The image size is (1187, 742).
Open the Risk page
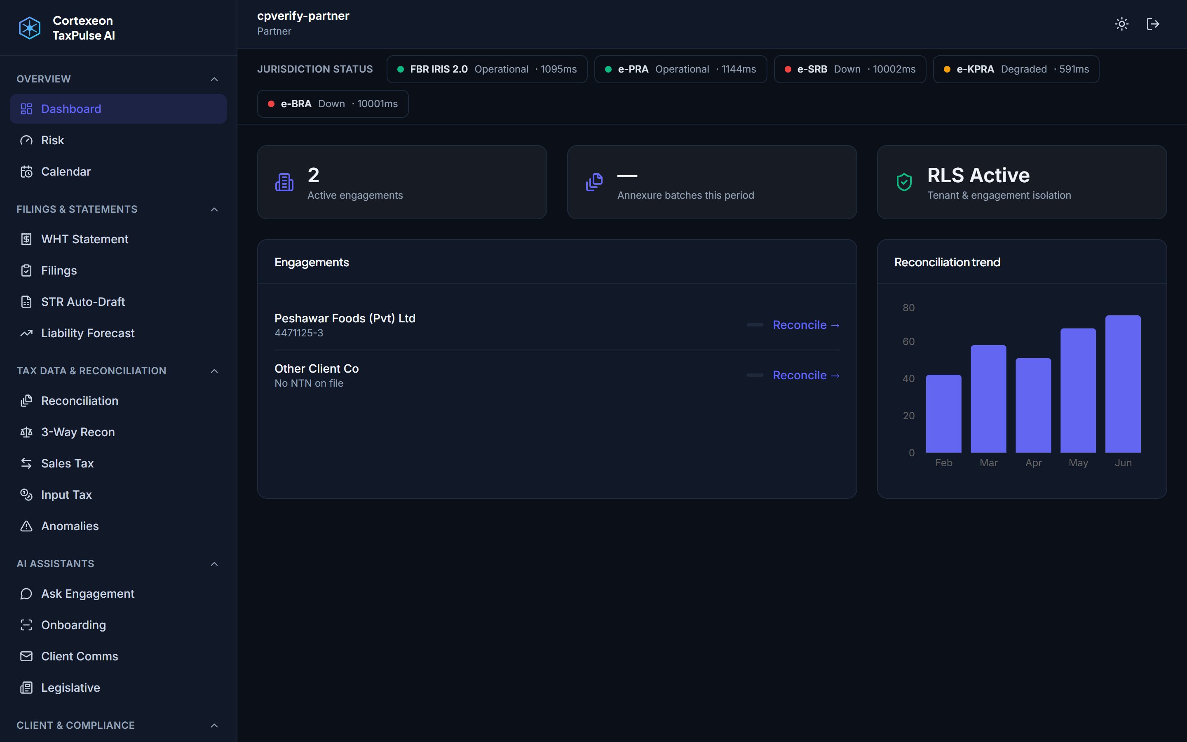tap(118, 140)
